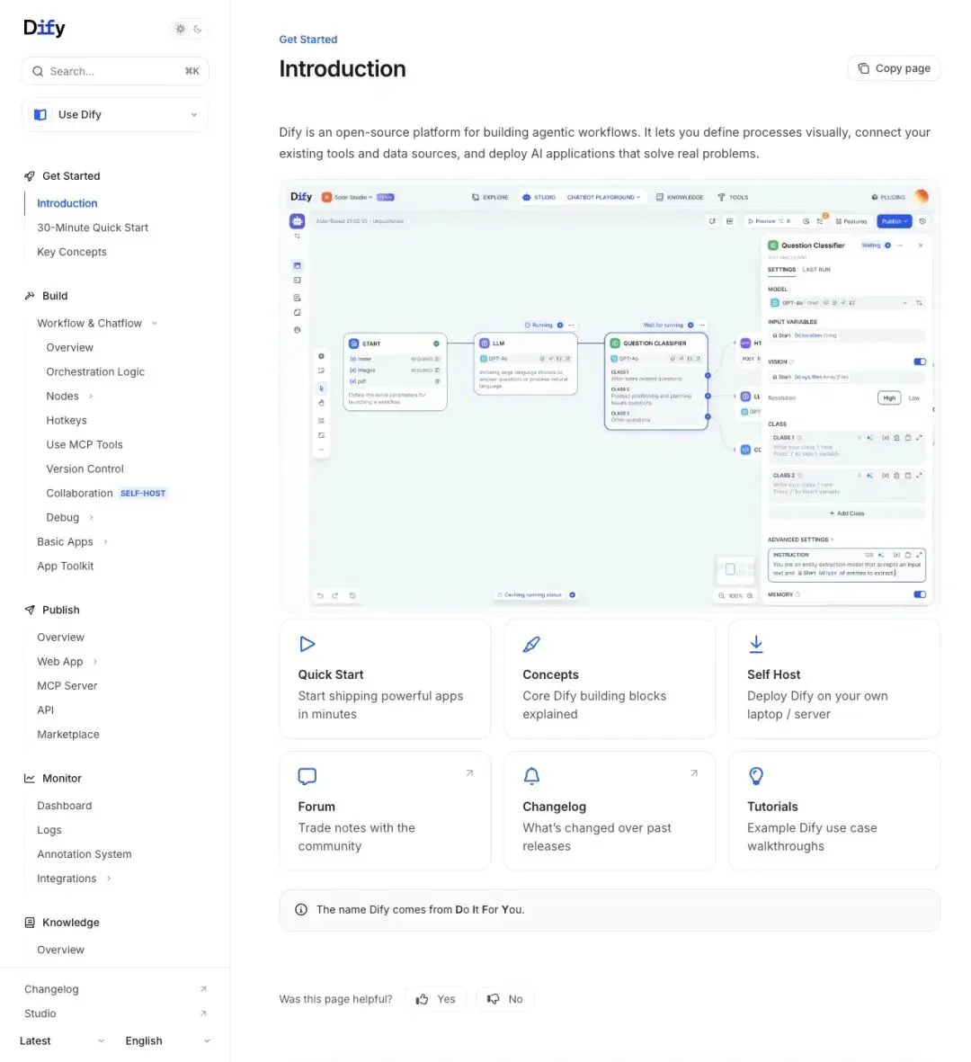
Task: Open Logs page
Action: [x=49, y=830]
